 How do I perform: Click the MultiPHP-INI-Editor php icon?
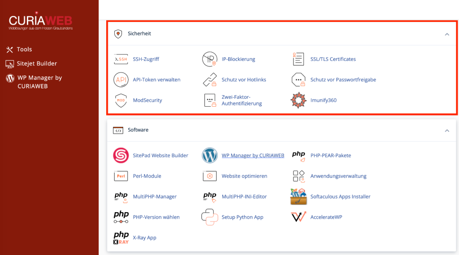pos(210,197)
